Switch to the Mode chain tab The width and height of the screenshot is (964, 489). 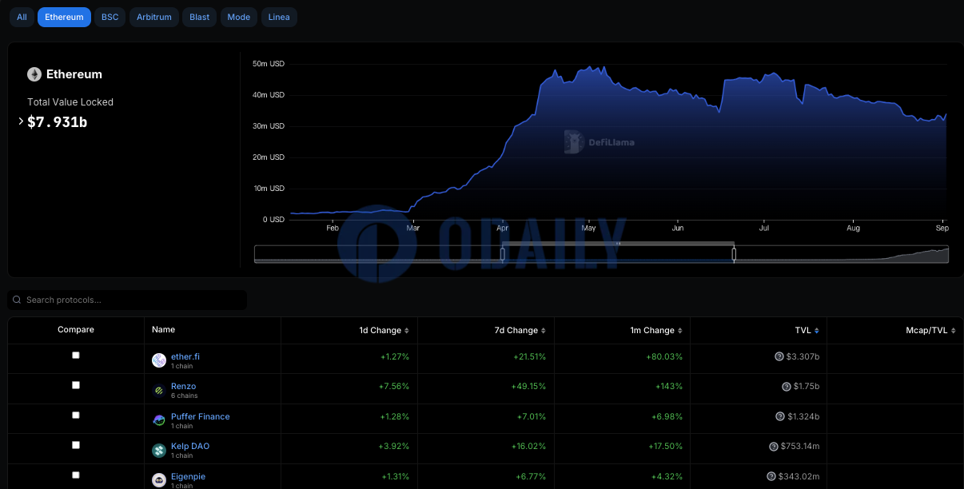point(238,17)
